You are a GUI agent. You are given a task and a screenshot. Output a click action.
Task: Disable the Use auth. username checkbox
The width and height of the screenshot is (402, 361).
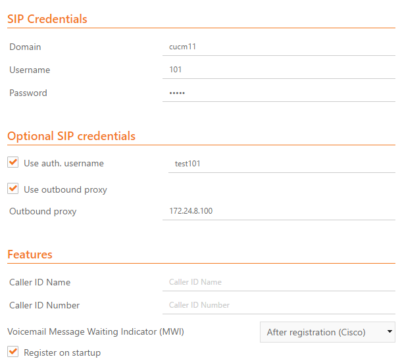coord(13,162)
